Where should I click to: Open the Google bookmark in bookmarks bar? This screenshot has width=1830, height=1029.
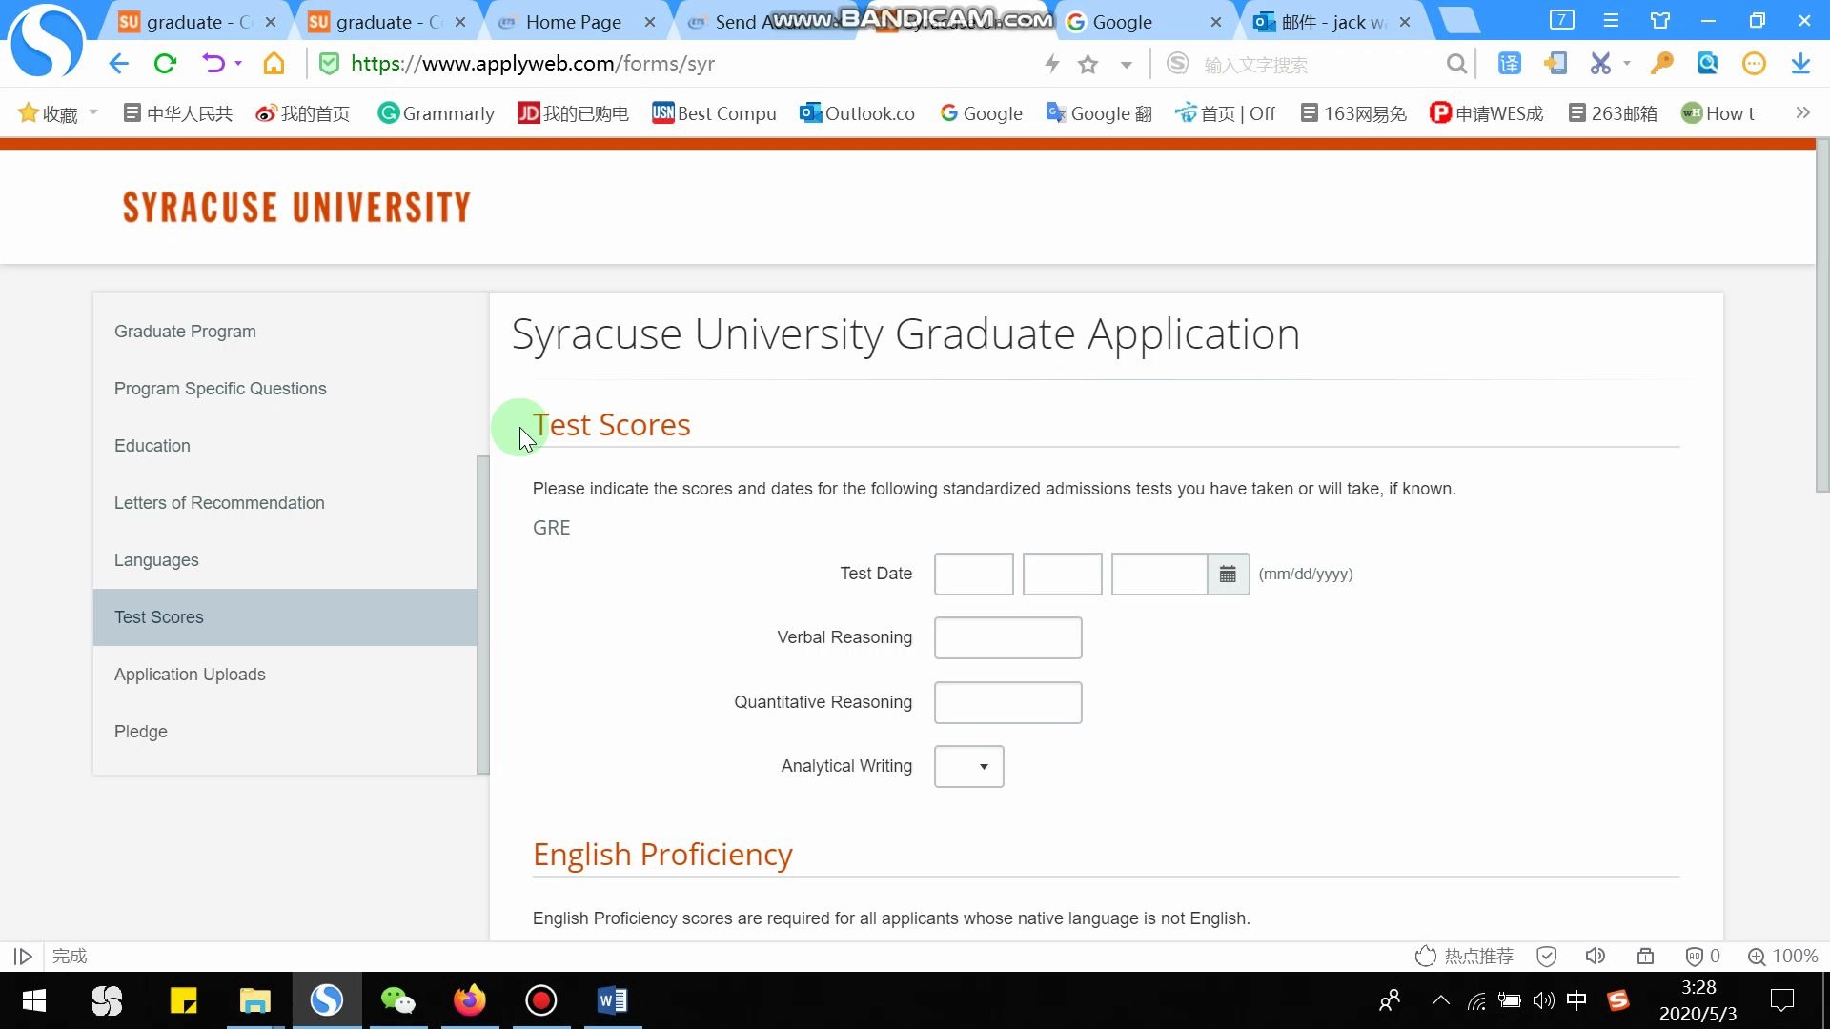pos(981,113)
